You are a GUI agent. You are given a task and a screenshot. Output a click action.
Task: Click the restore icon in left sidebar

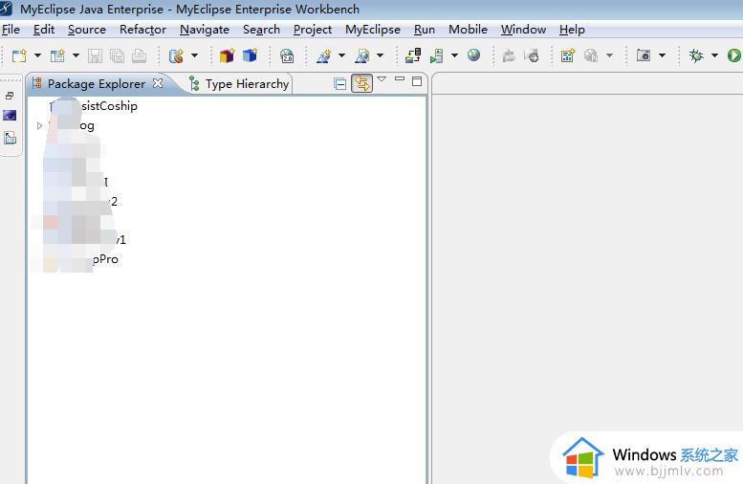10,97
